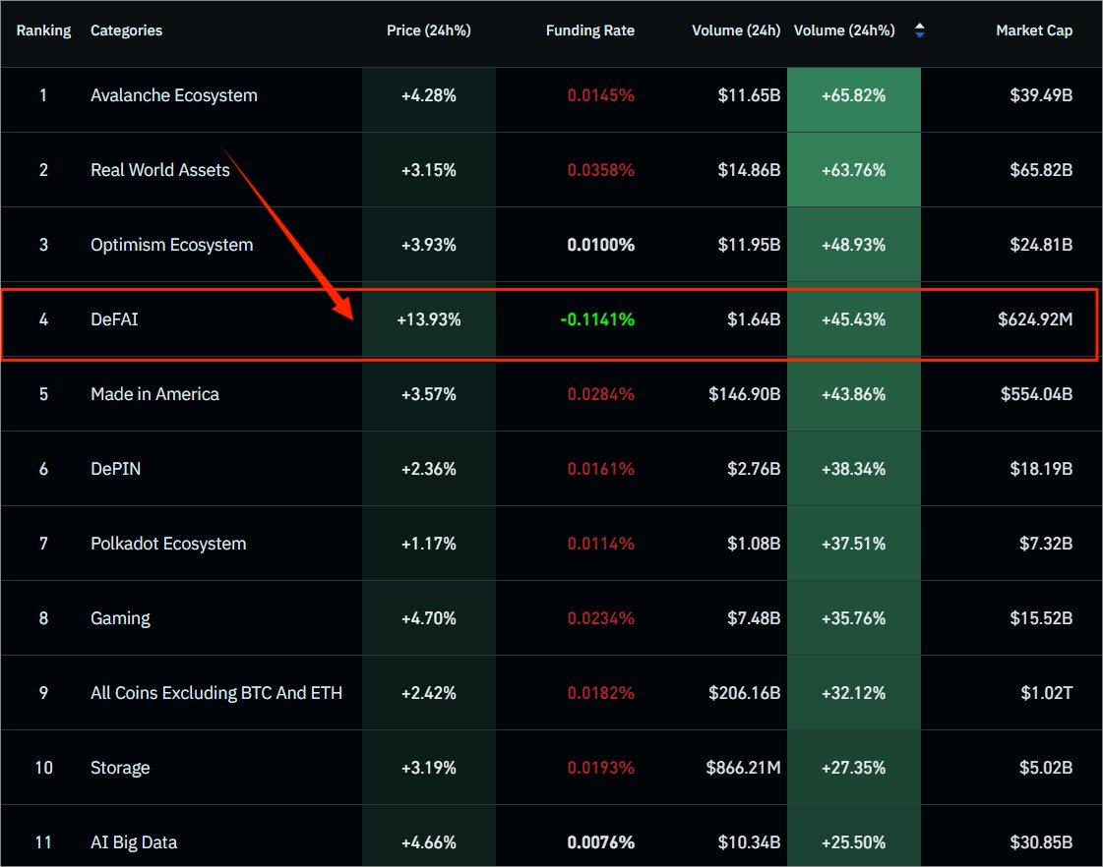Select Real World Assets price +3.15%

[428, 170]
